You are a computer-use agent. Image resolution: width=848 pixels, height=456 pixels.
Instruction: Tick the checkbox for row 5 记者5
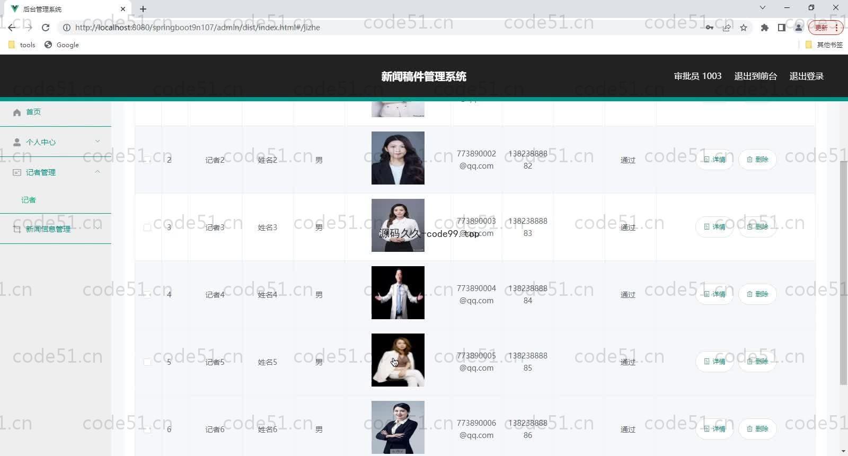click(x=147, y=362)
